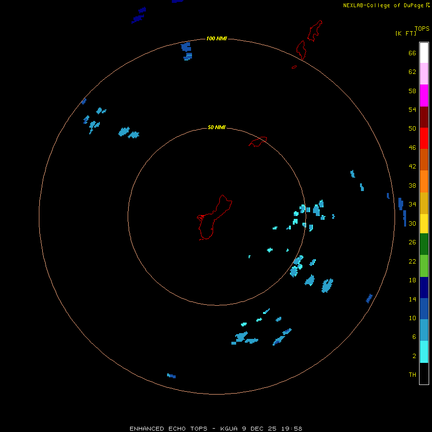The width and height of the screenshot is (432, 432).
Task: Click the 'TH' threshold label
Action: [x=412, y=375]
